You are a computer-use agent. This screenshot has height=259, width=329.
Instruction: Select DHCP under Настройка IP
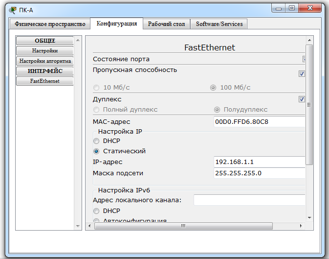point(96,141)
